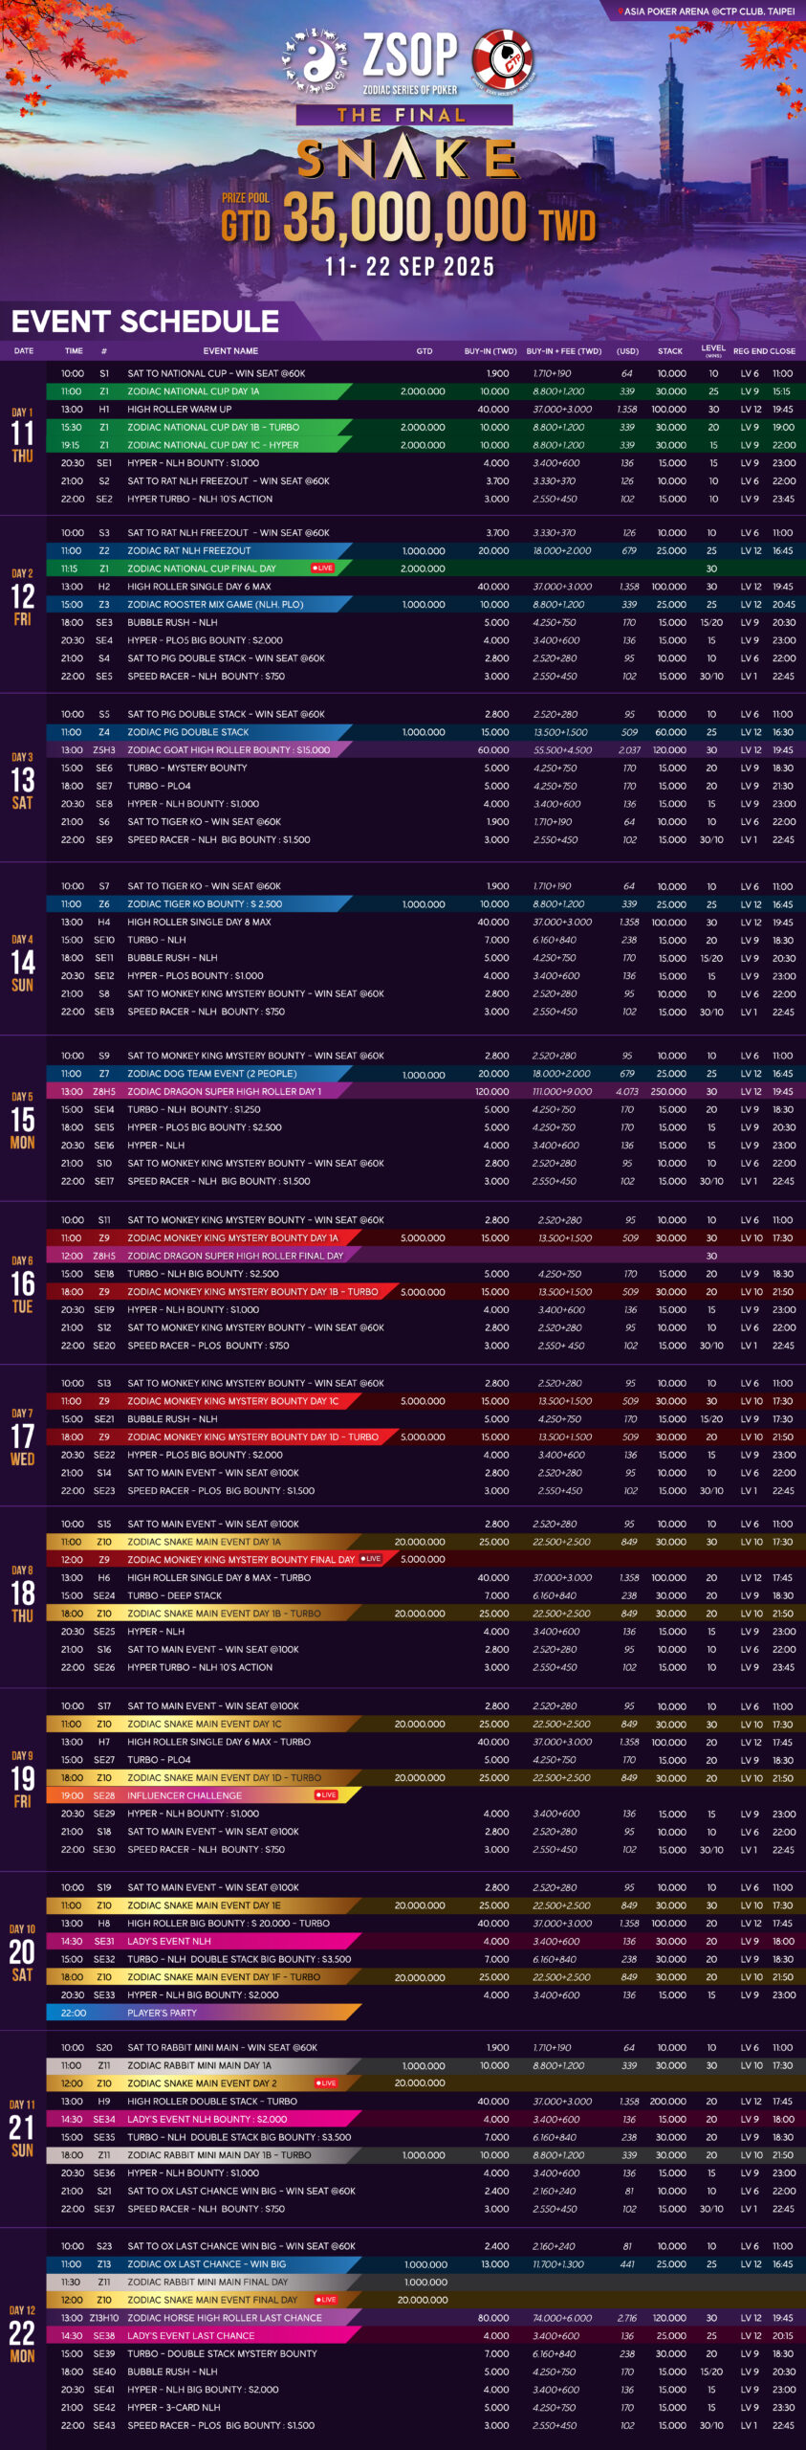
Task: Click the 'DAY 6 16 TUE' date label
Action: (x=22, y=1284)
